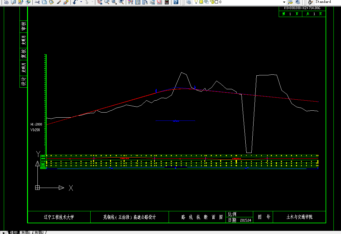
Task: Click the 芜铜线(五标段)高速公路设计 text
Action: 129,217
